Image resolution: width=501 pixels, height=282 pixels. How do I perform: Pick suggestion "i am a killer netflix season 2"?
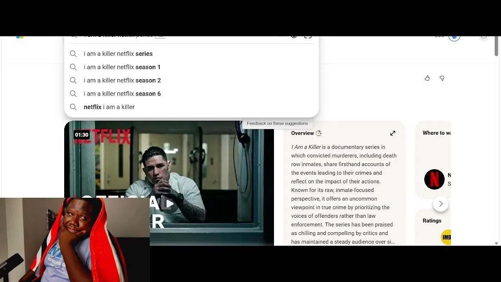point(191,80)
